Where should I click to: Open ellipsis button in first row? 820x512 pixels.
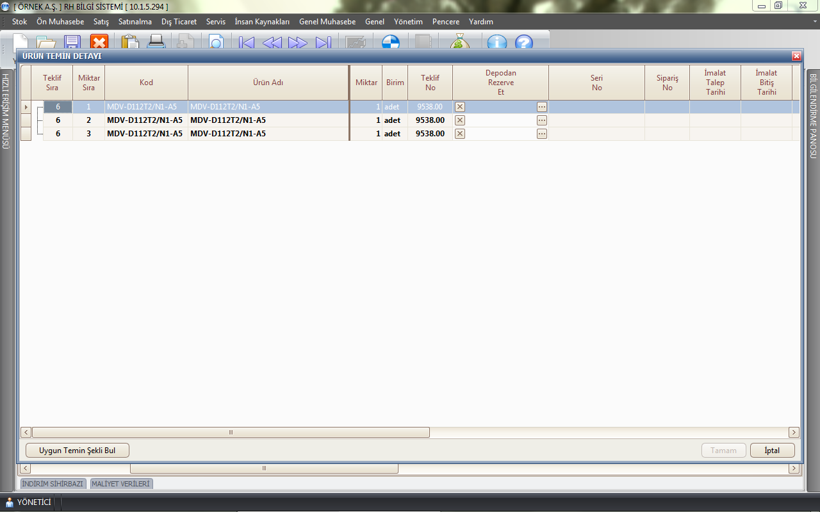coord(542,107)
